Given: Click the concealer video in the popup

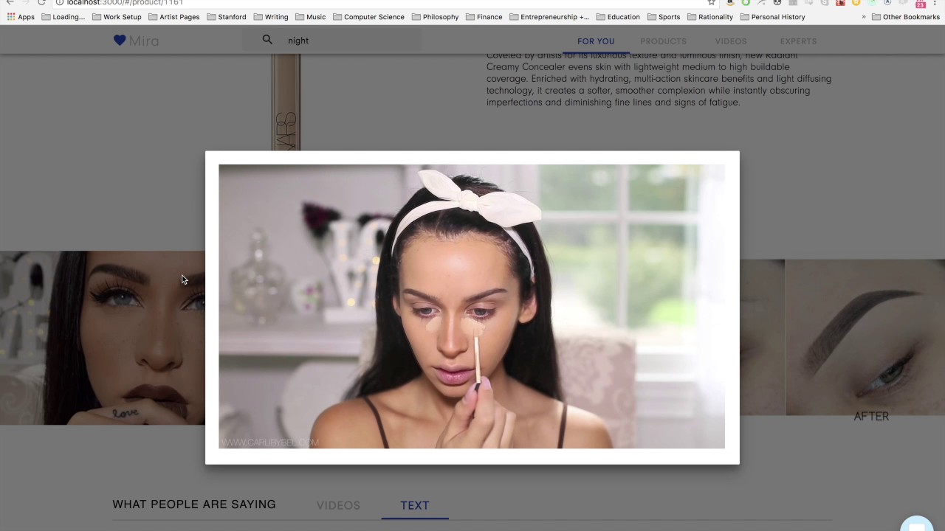Looking at the screenshot, I should point(472,306).
